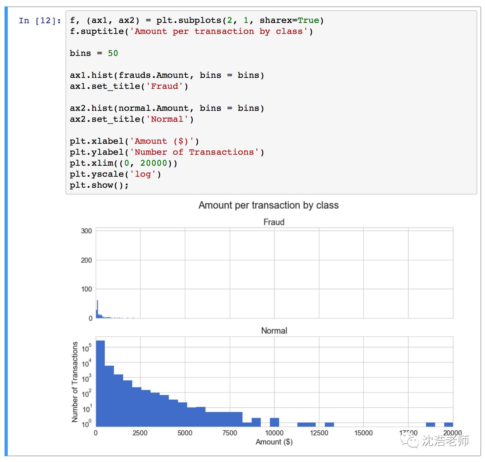The image size is (485, 462).
Task: Click the WeChat logo in the watermark
Action: click(x=409, y=440)
